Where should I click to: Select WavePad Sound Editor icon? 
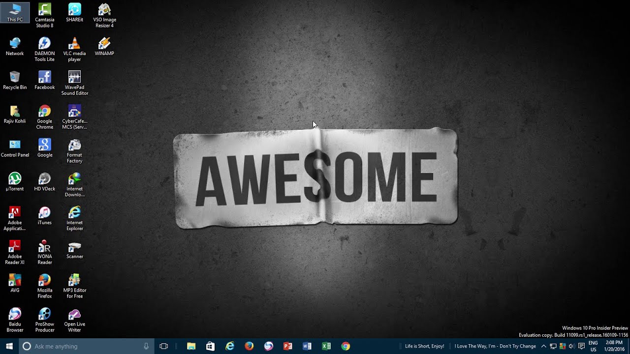(74, 83)
